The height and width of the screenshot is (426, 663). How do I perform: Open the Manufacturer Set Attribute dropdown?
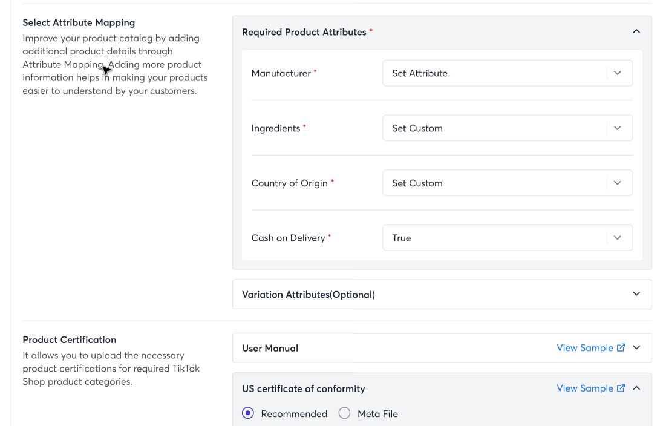508,73
